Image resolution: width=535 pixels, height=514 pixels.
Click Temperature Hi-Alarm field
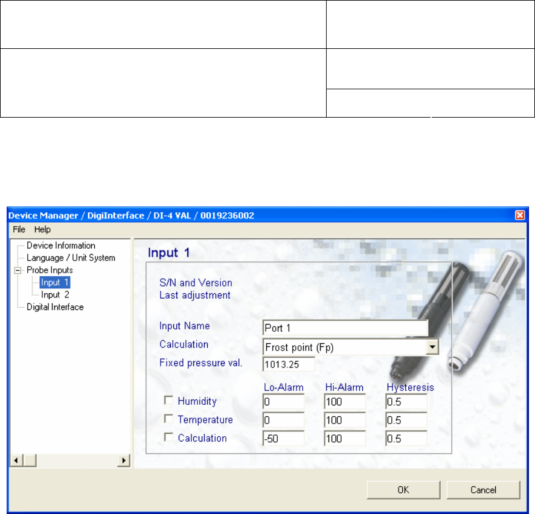click(345, 420)
